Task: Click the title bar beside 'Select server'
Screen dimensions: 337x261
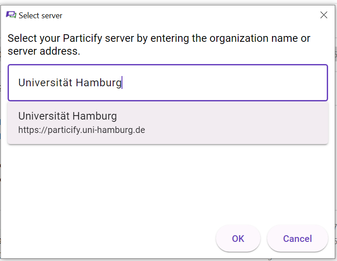Action: coord(189,15)
